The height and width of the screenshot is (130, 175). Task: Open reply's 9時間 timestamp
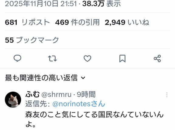(86, 94)
